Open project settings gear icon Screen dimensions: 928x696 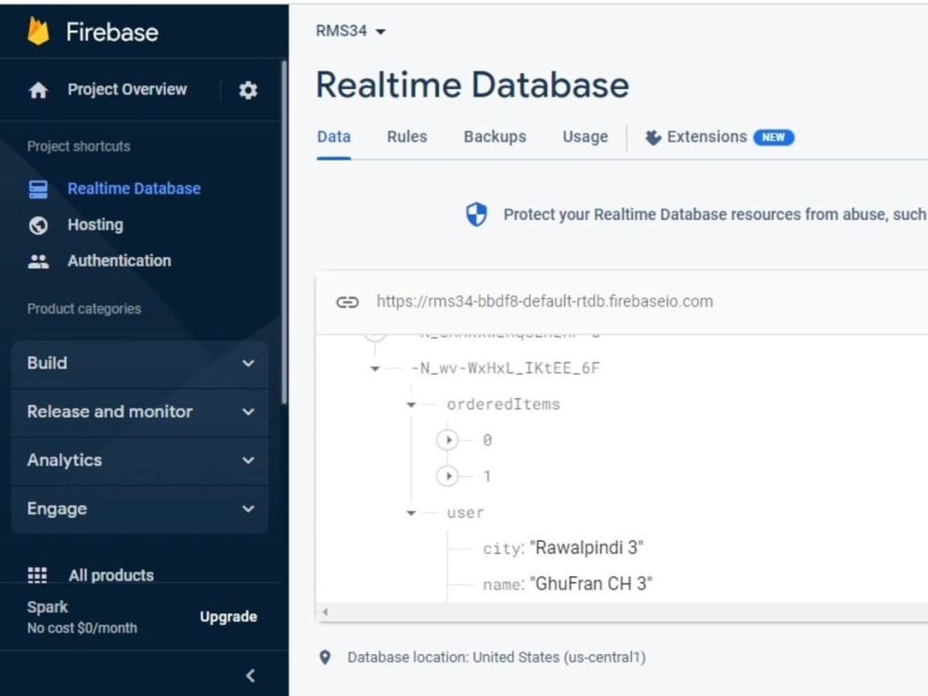(x=248, y=90)
